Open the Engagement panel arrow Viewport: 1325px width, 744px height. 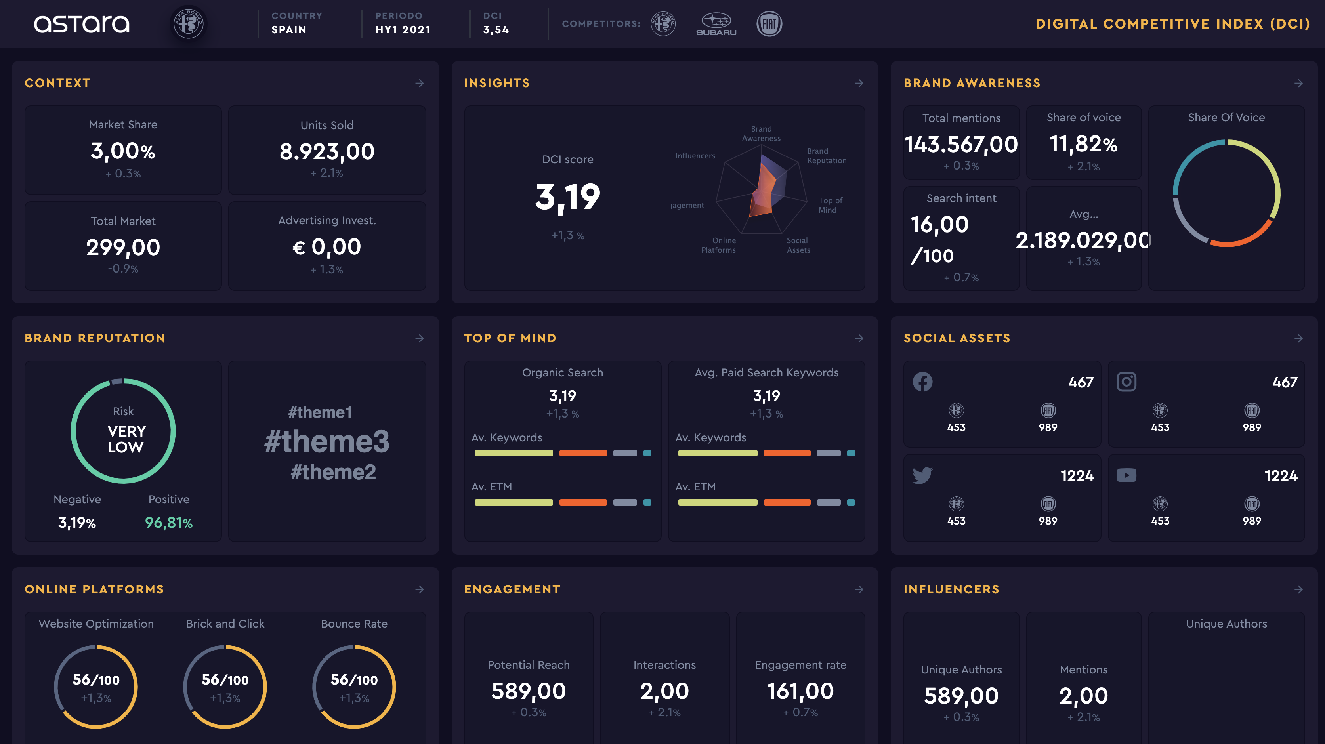pyautogui.click(x=859, y=589)
